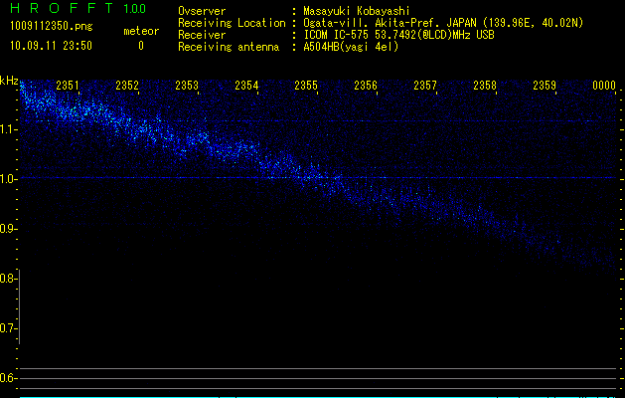Click the 0.8 kHz axis label
625x398 pixels.
click(x=7, y=279)
